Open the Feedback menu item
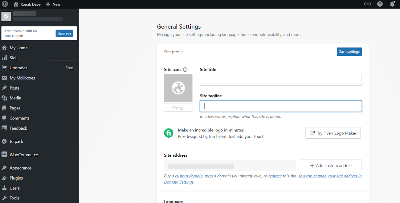This screenshot has width=400, height=203. click(18, 128)
